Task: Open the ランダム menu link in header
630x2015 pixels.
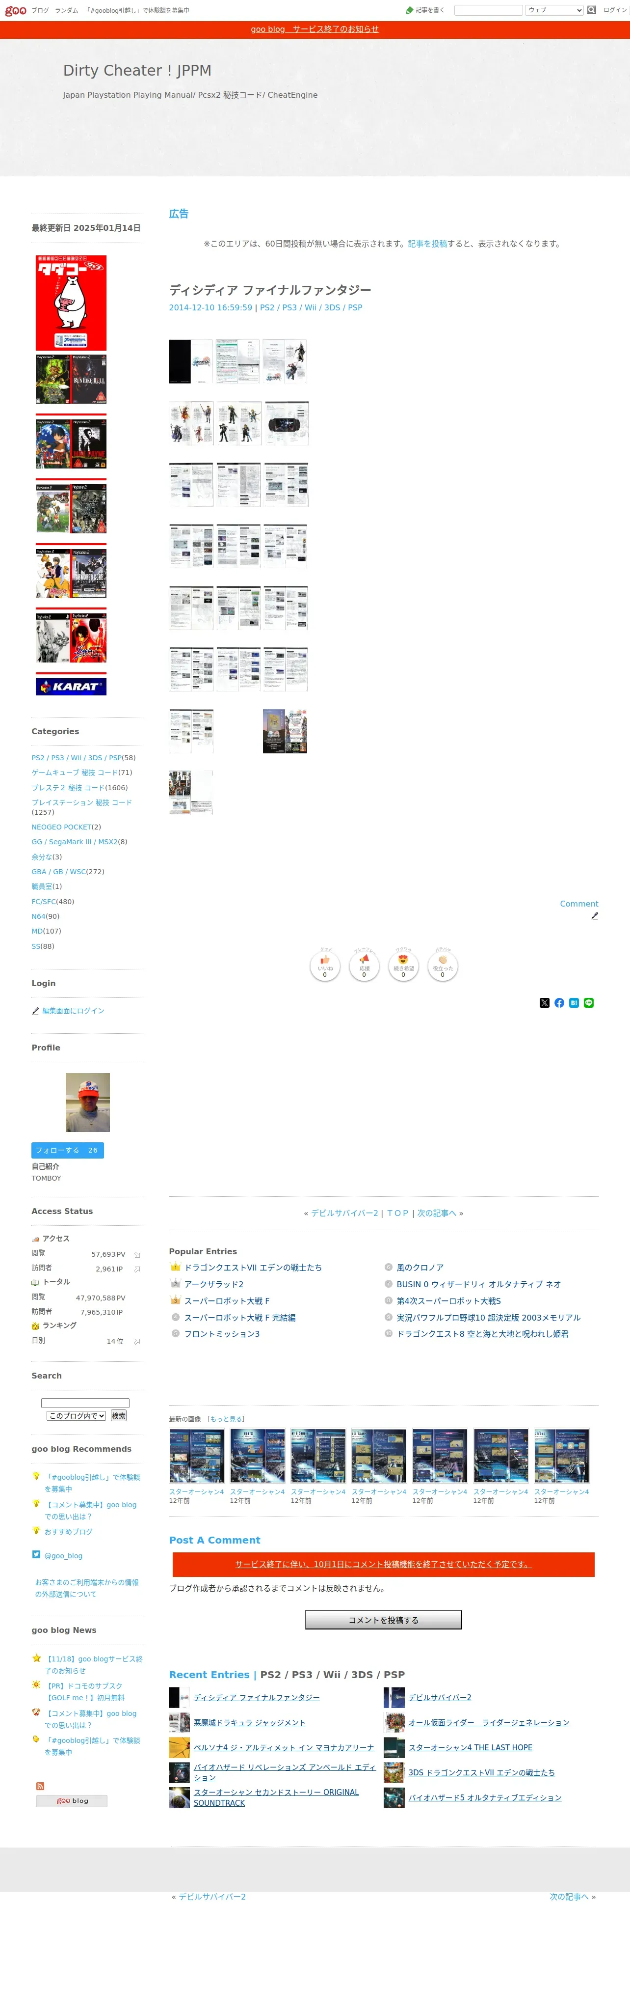Action: pos(66,10)
